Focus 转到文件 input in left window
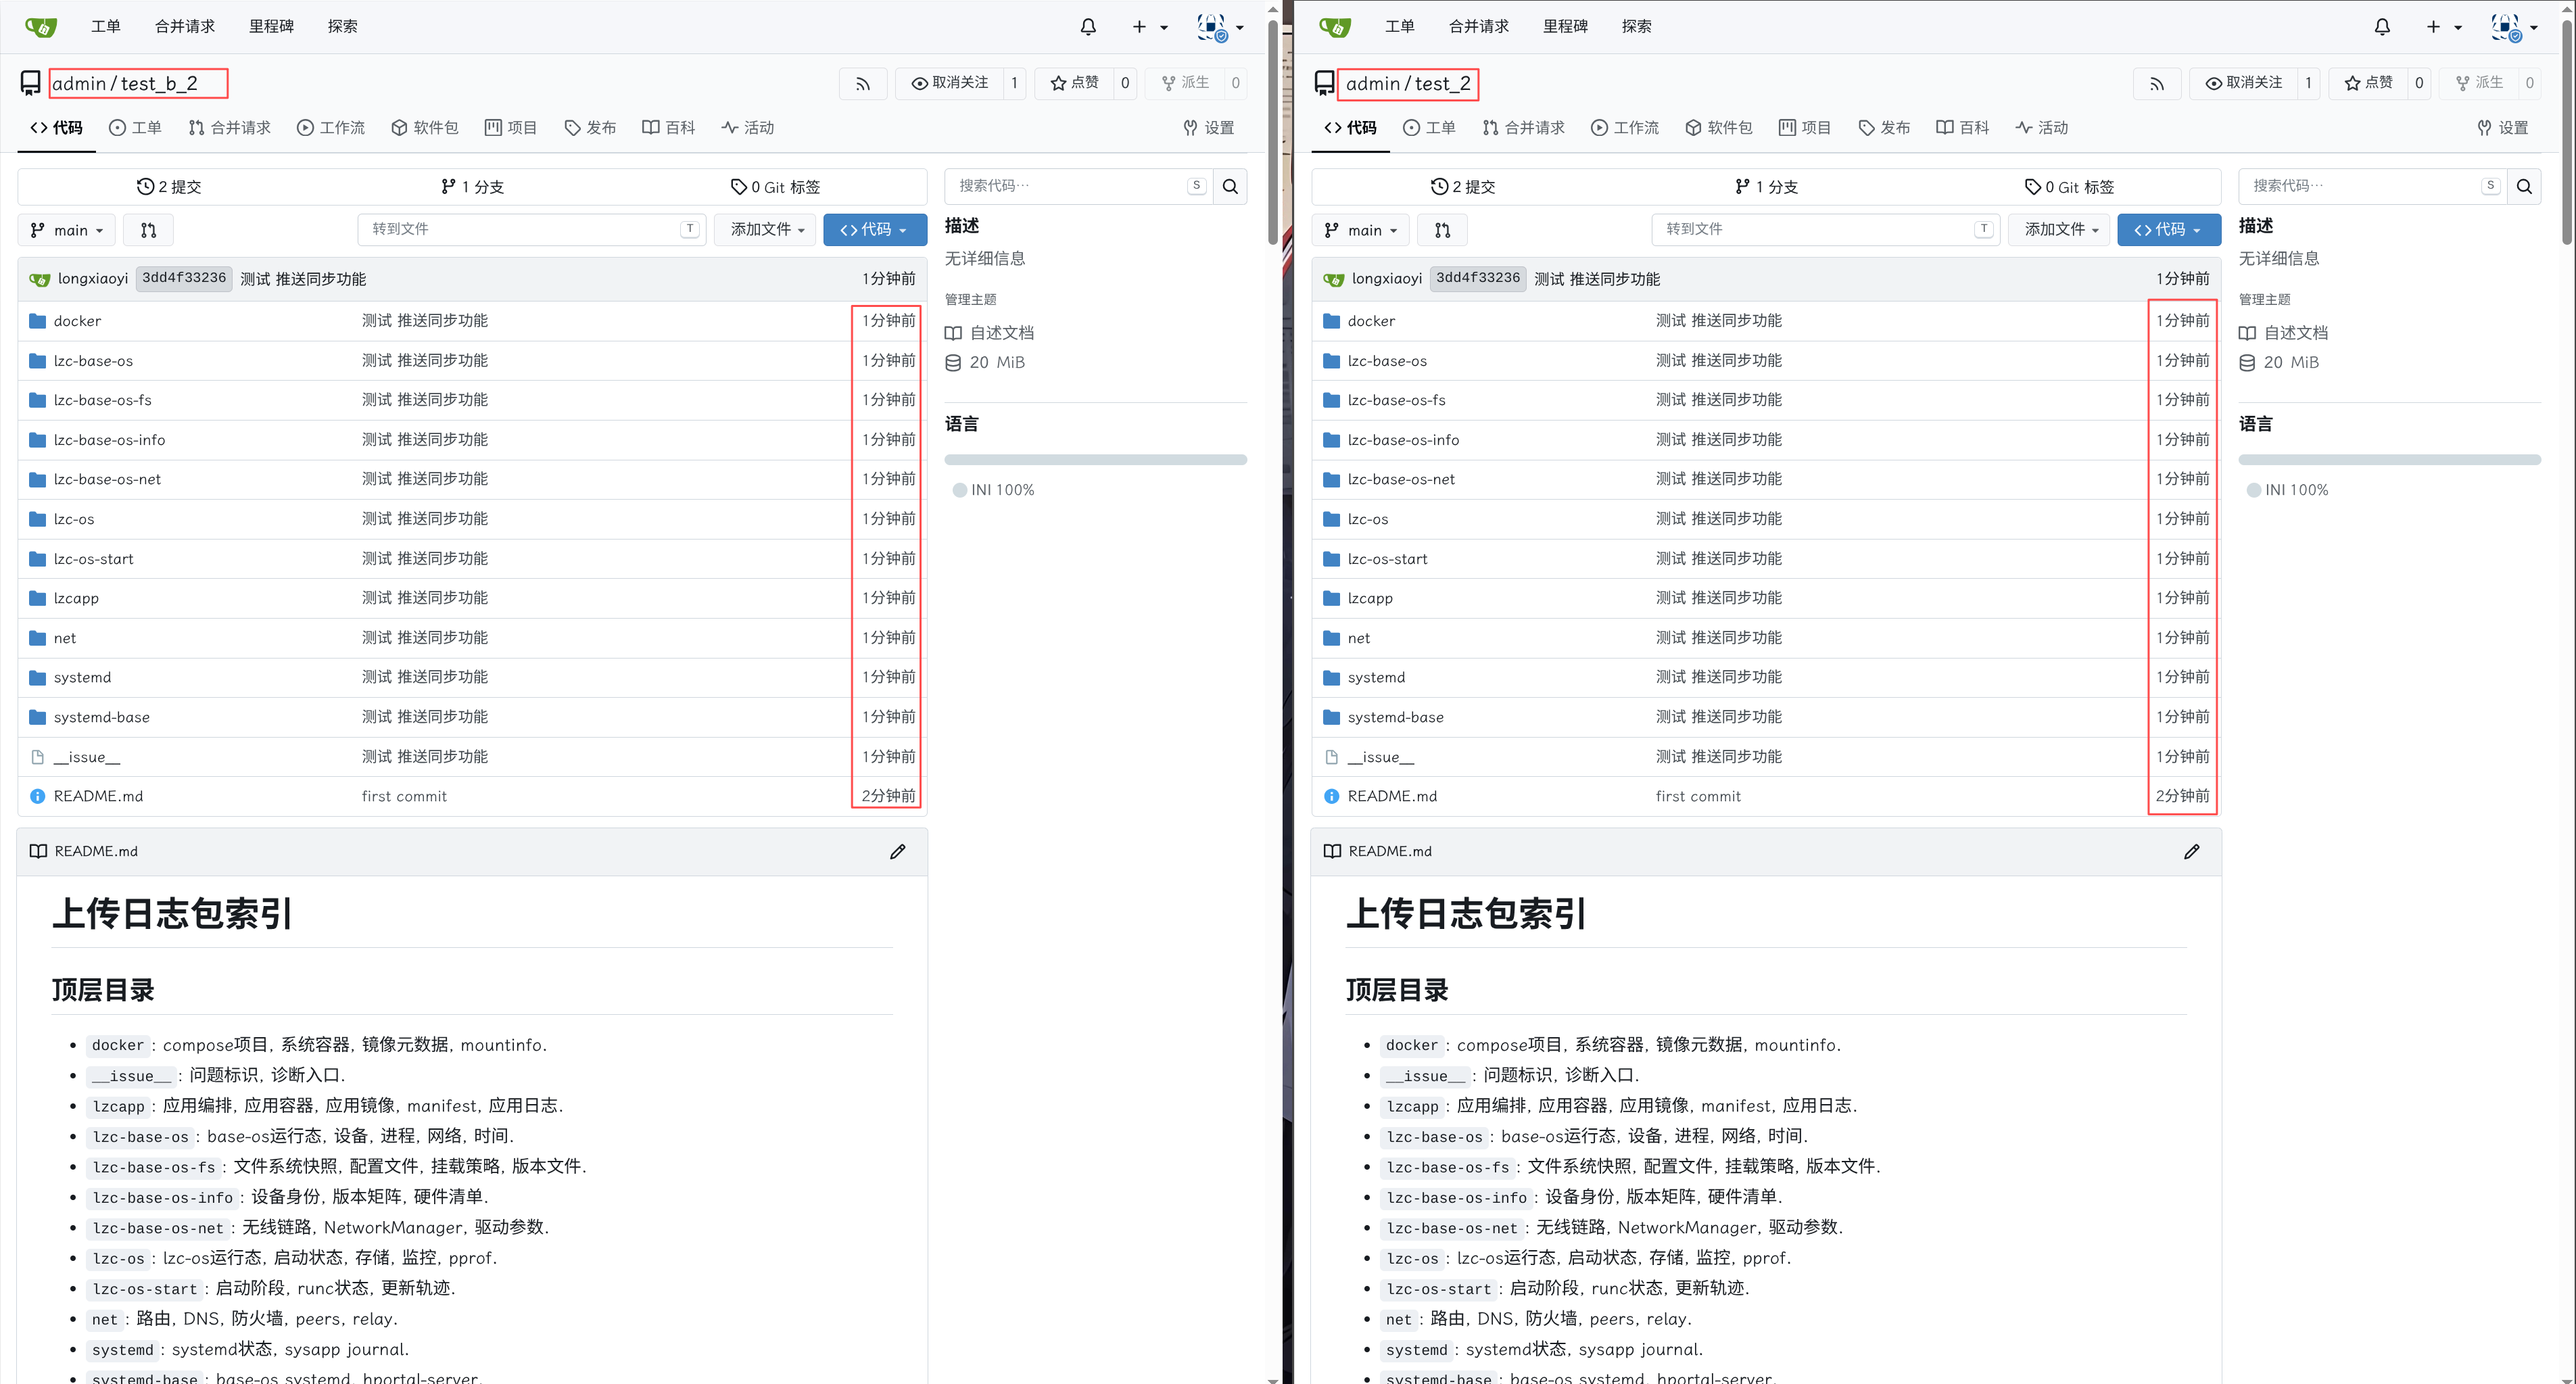 click(x=532, y=230)
